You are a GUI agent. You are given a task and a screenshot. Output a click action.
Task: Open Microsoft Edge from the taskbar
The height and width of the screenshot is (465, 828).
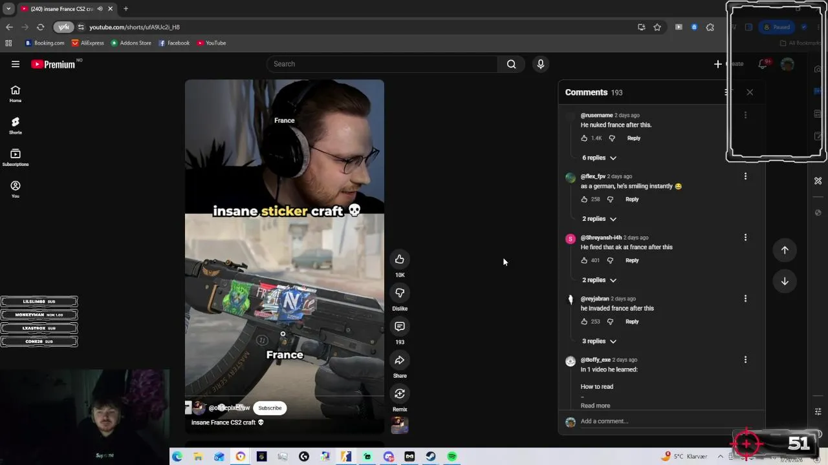point(177,457)
